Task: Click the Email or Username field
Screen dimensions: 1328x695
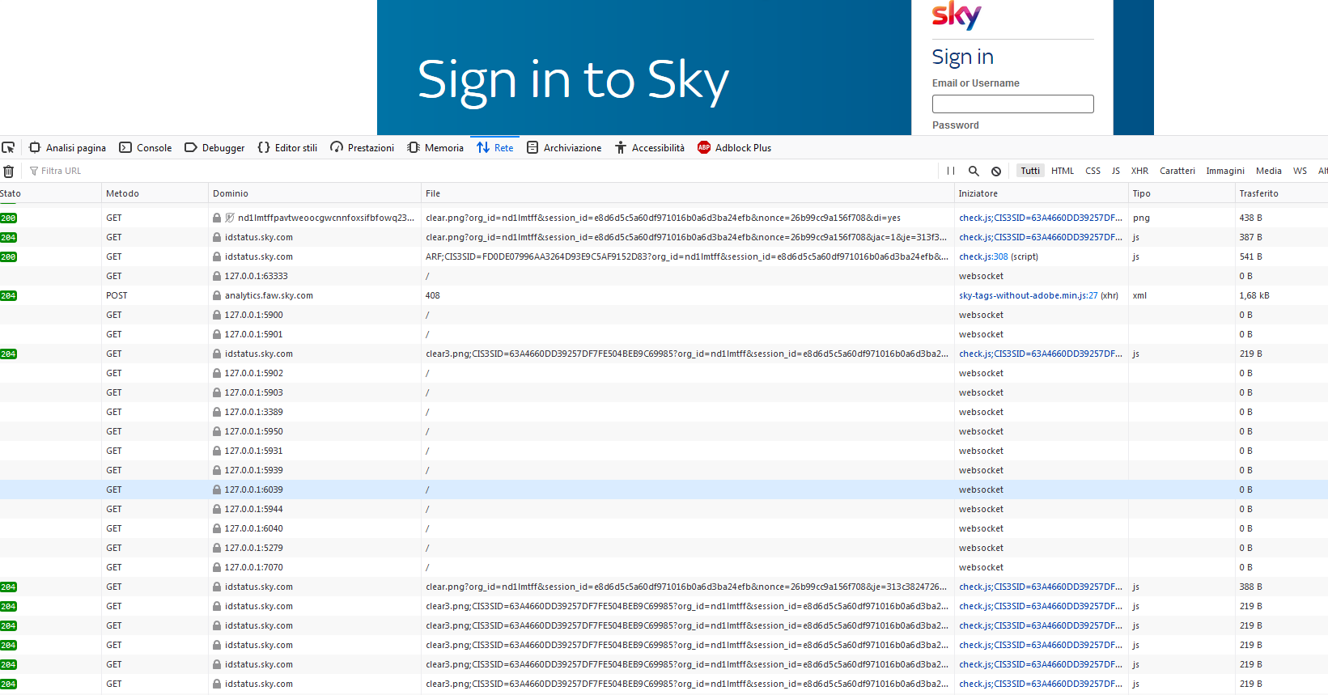Action: (x=1012, y=104)
